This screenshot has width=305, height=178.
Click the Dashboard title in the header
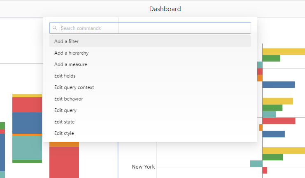(x=165, y=9)
